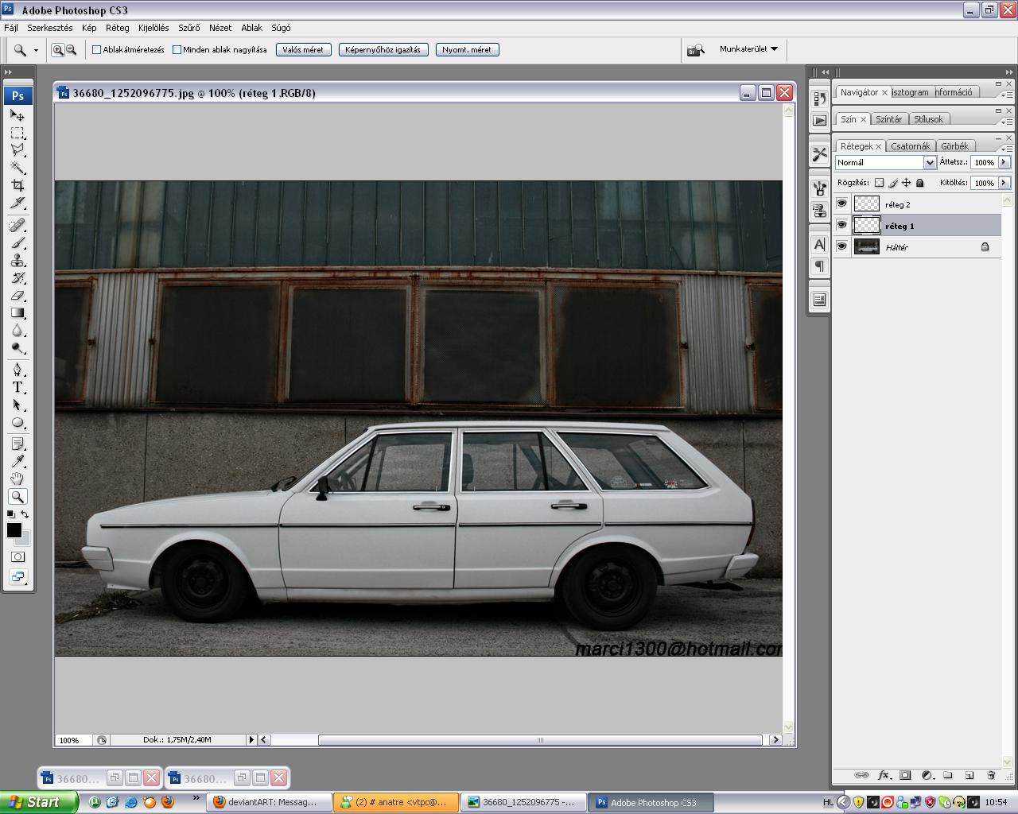Change screen mode via toolbox bottom icon
This screenshot has height=814, width=1018.
click(17, 577)
